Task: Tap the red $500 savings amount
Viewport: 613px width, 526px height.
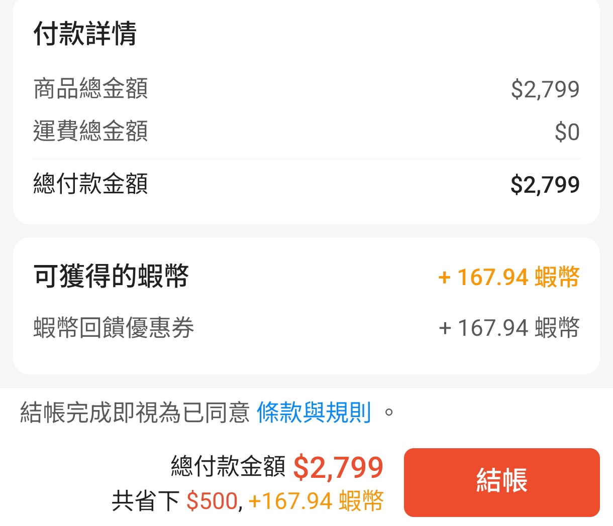Action: [x=212, y=501]
